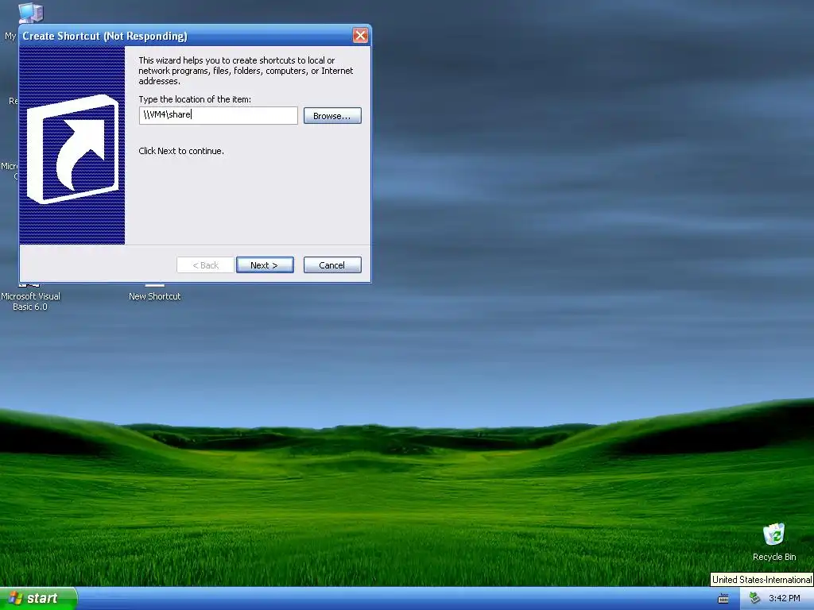814x610 pixels.
Task: Select Microsoft Visual Basic 6.0 label
Action: click(x=30, y=301)
